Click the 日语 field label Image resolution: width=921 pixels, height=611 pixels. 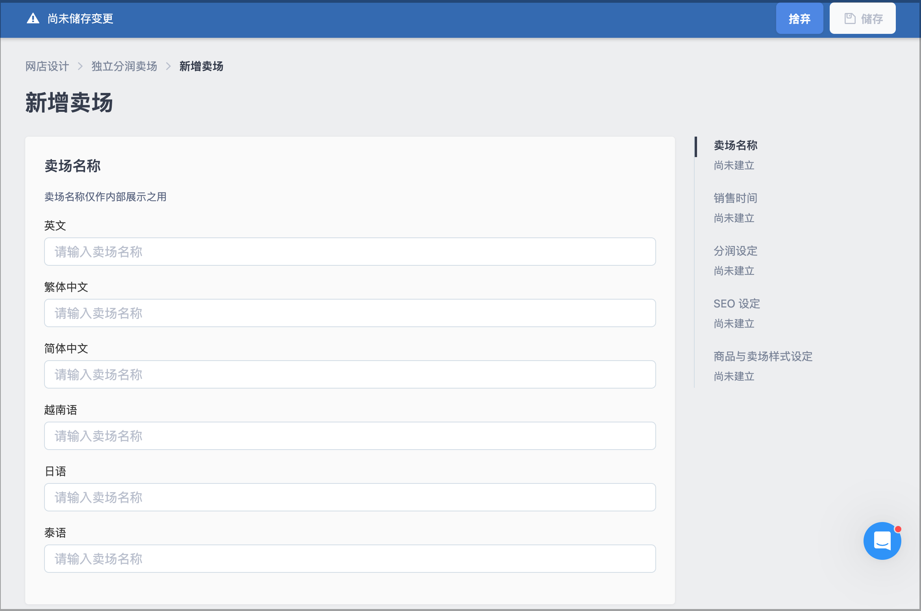point(55,471)
